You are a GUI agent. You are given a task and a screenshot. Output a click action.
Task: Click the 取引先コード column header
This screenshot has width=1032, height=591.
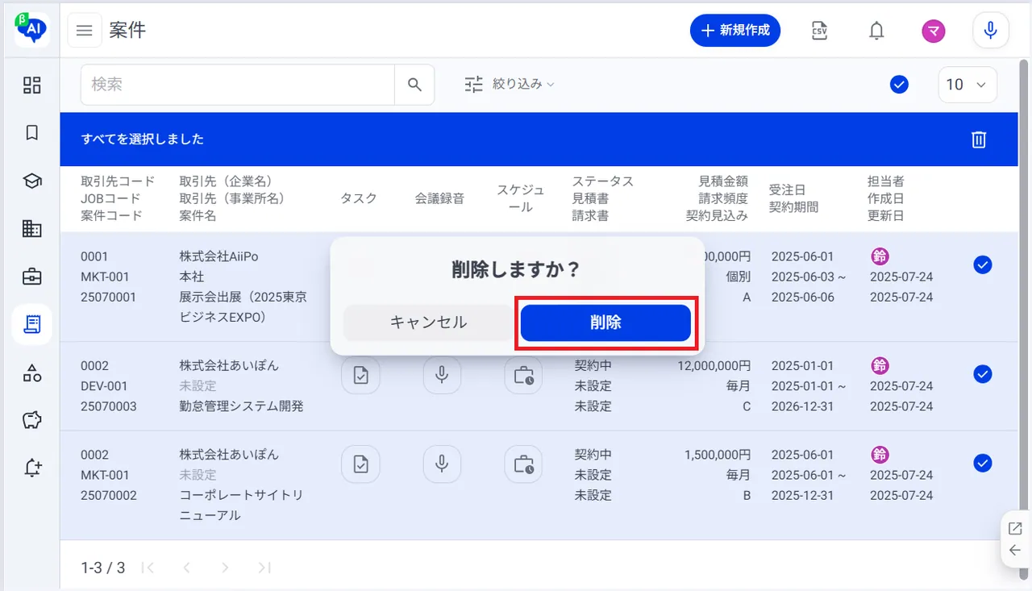(118, 181)
